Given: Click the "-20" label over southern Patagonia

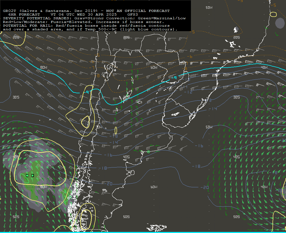Looking at the screenshot, I should click(108, 184).
